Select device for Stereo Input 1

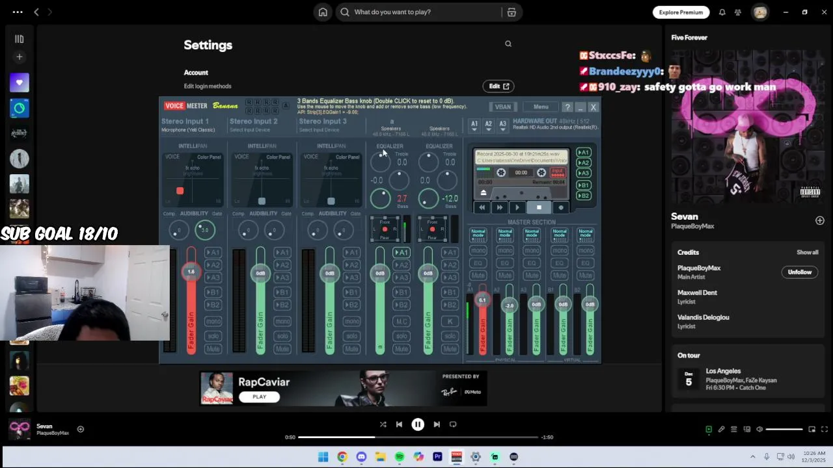(x=188, y=130)
